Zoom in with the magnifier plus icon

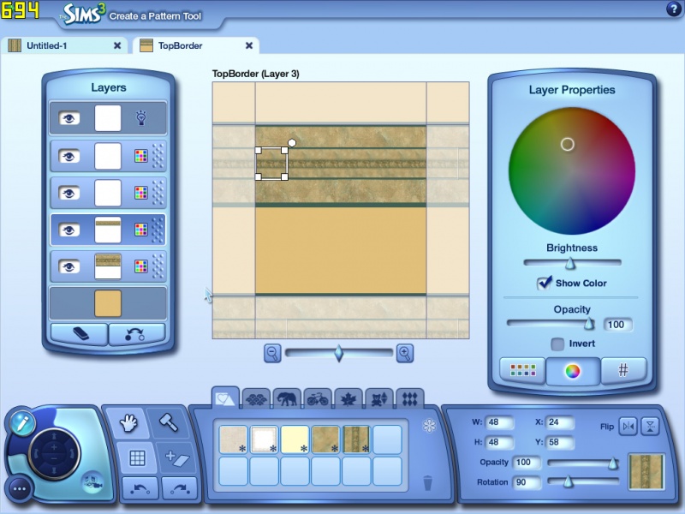[x=405, y=352]
